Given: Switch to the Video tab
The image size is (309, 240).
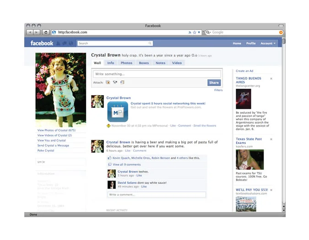Looking at the screenshot, I should click(x=177, y=63).
